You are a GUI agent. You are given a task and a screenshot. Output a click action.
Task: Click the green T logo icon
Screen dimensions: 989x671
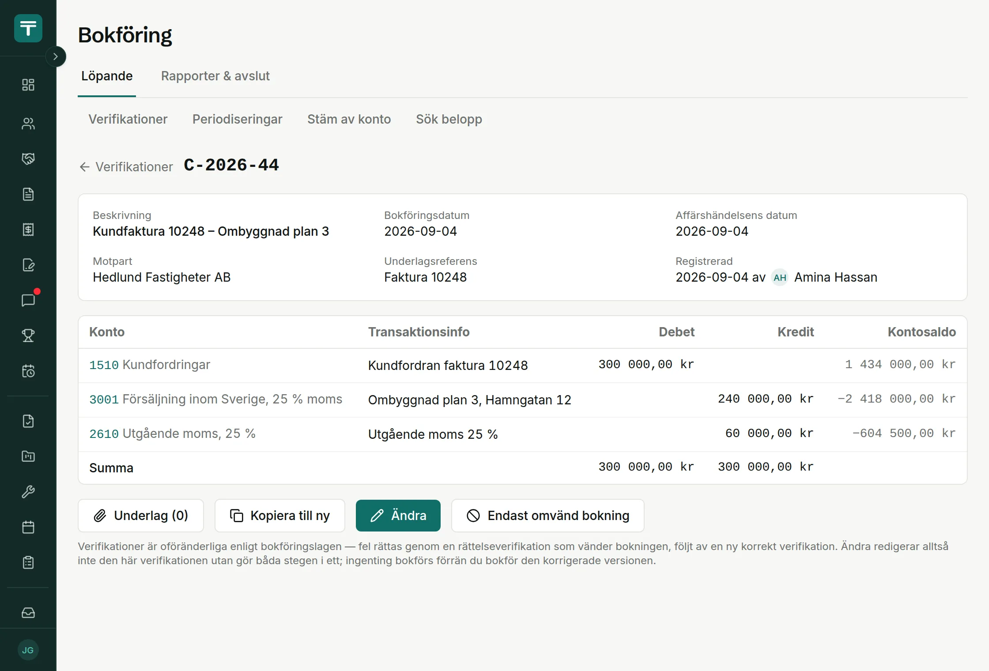click(x=28, y=28)
